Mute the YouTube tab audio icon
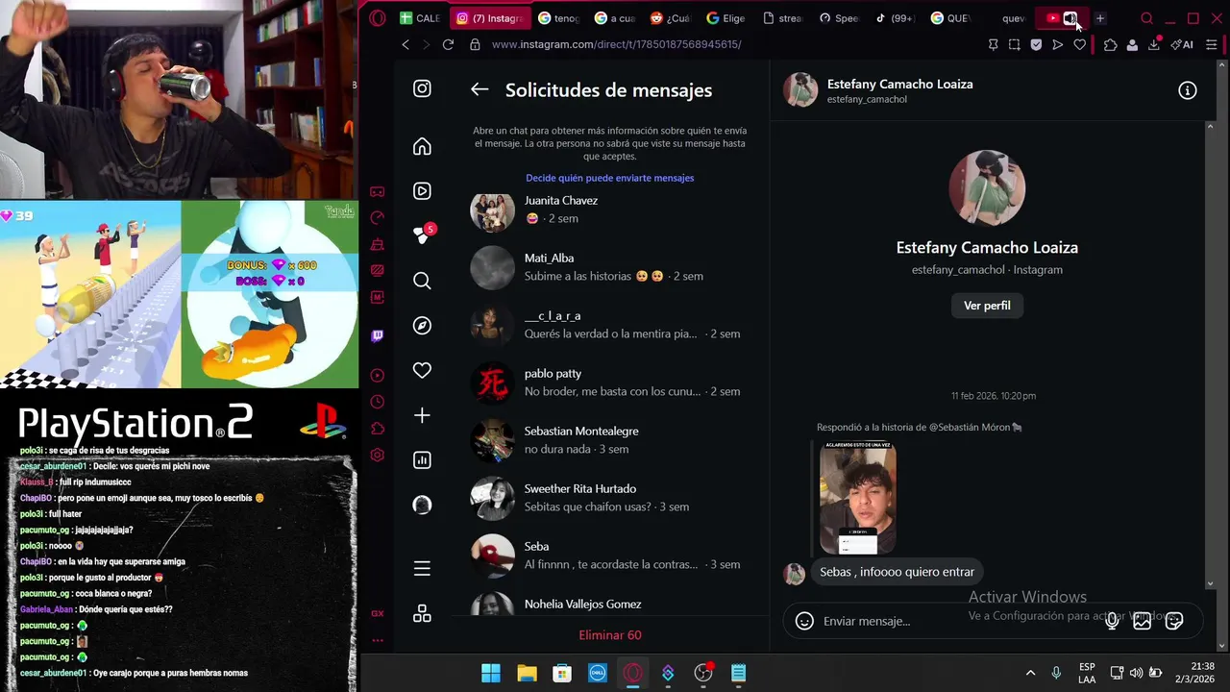Viewport: 1230px width, 692px height. tap(1070, 18)
